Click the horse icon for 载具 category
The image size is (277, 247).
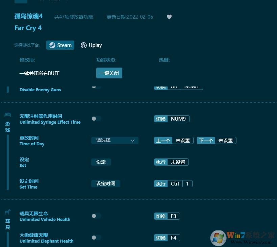[8, 212]
